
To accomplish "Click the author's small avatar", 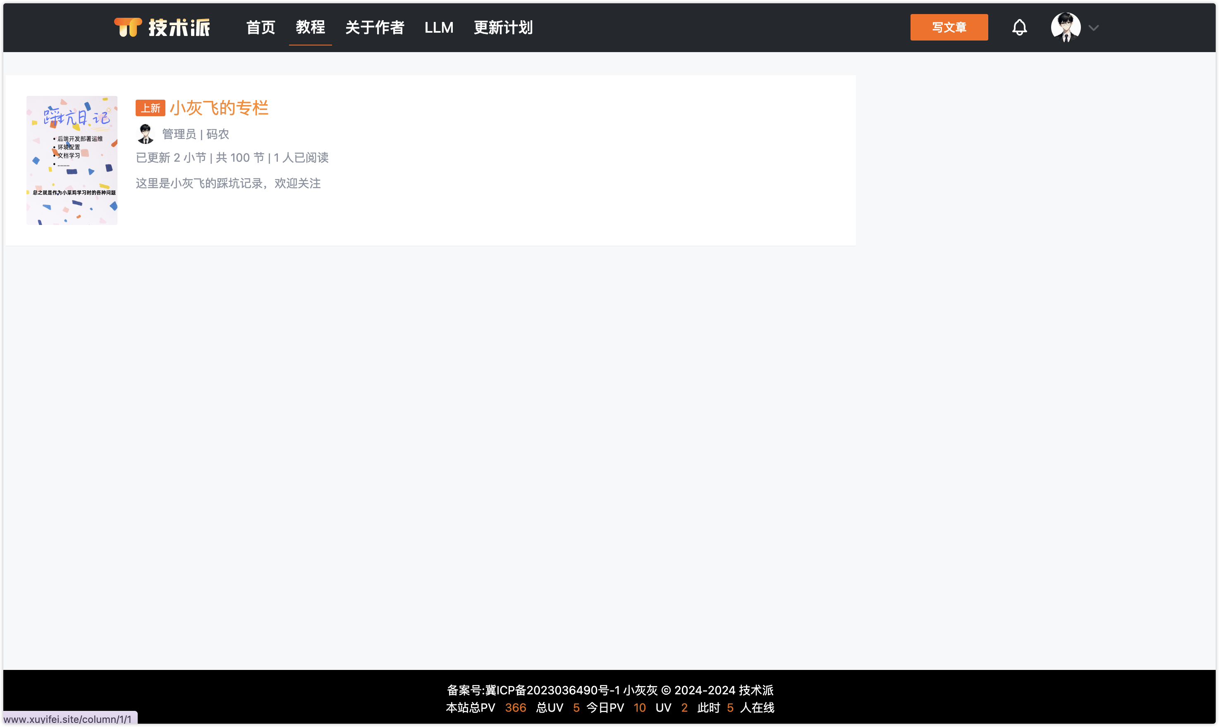I will click(x=146, y=134).
